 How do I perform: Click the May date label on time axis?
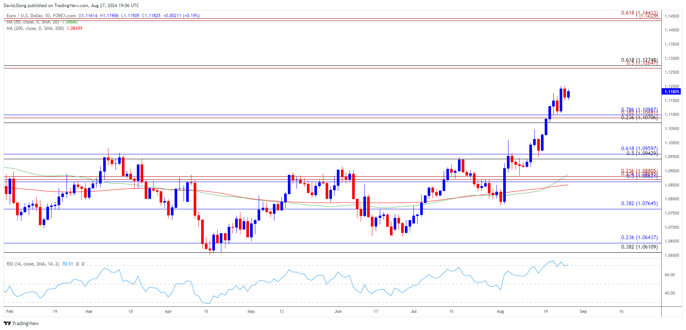point(251,311)
